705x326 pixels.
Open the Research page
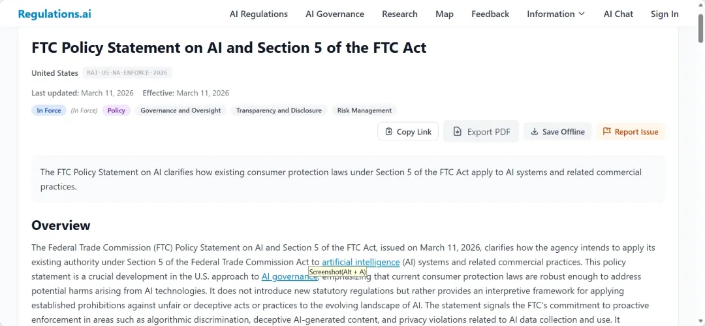(x=399, y=14)
